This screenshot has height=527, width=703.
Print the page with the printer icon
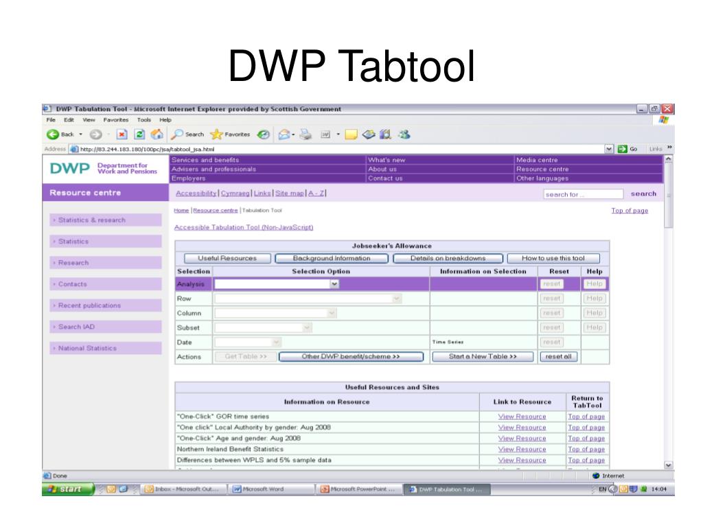pos(306,134)
